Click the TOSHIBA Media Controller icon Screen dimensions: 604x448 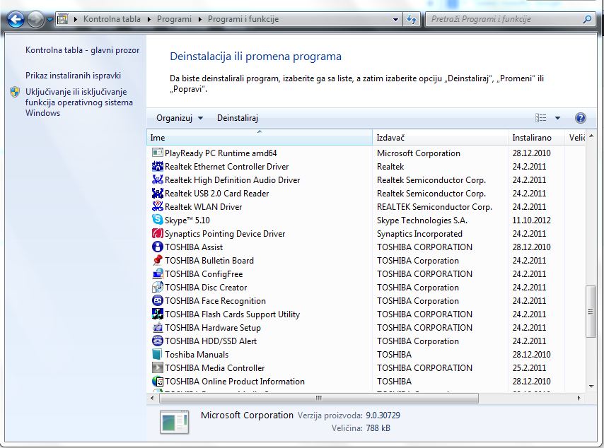tap(157, 367)
